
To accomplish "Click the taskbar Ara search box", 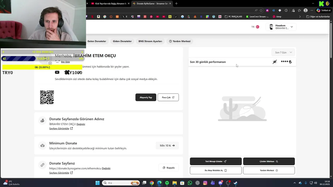I will pyautogui.click(x=121, y=183).
